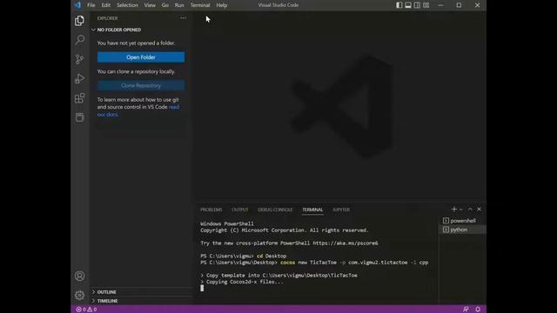The height and width of the screenshot is (313, 557).
Task: Click the VS Code logo in title bar
Action: coord(77,5)
